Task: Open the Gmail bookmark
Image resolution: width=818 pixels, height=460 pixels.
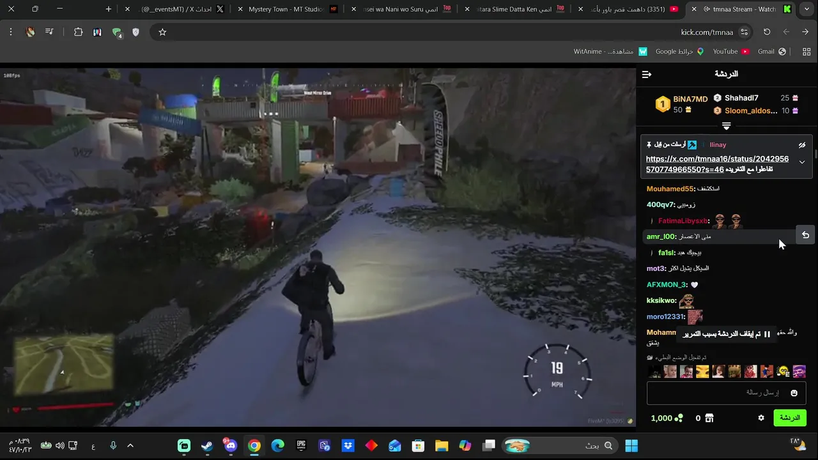Action: pos(772,51)
